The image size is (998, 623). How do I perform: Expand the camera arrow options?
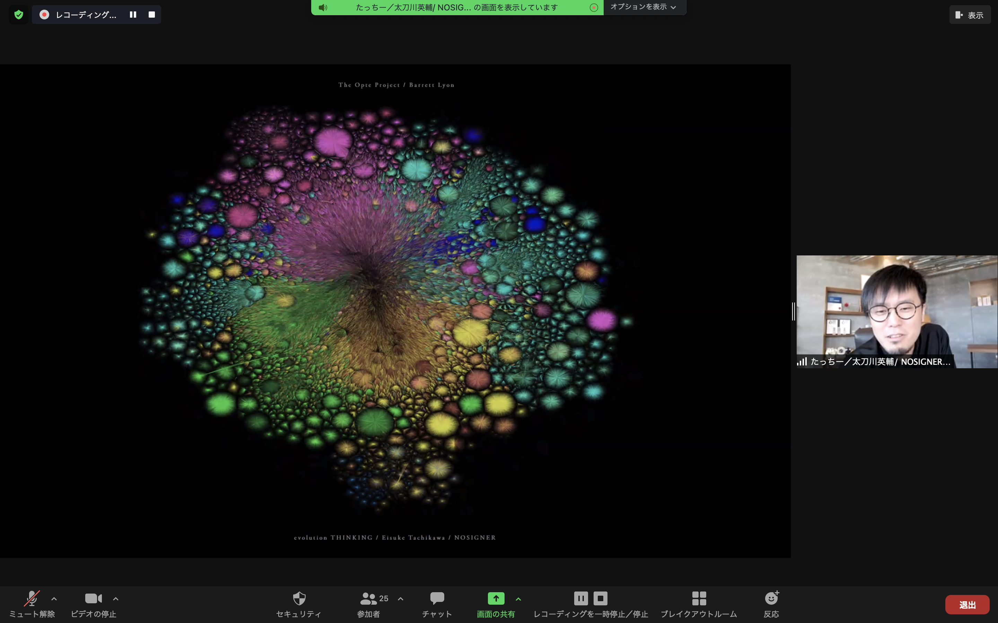coord(116,598)
